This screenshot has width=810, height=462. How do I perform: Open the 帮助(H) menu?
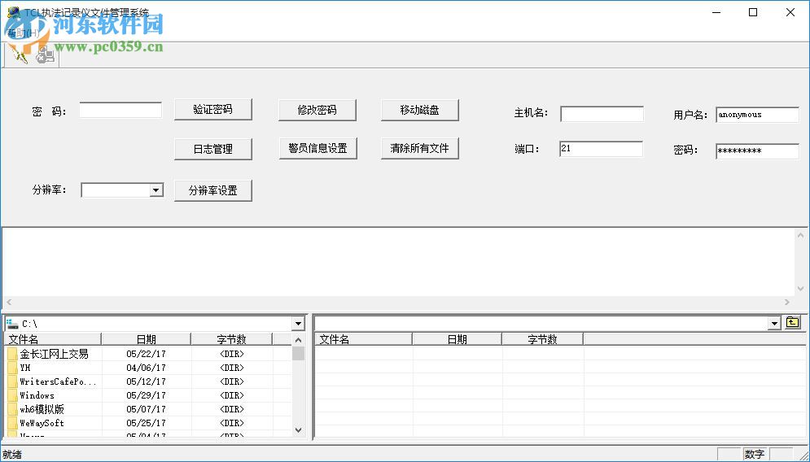22,33
